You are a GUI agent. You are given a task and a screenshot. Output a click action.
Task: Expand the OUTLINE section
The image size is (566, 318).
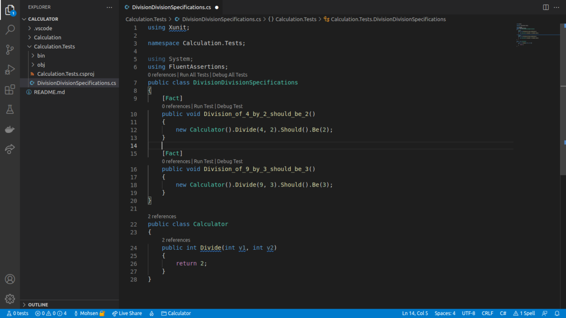pos(38,305)
